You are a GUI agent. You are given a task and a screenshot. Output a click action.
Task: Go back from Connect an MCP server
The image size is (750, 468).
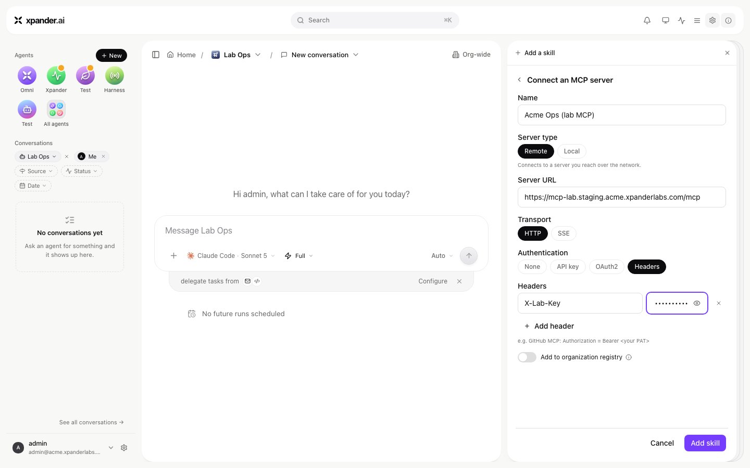519,80
